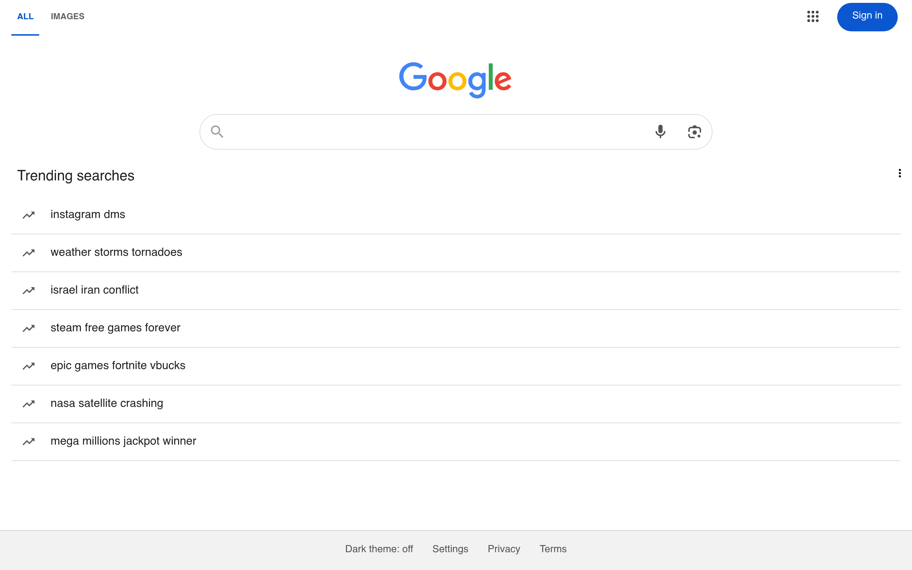This screenshot has height=570, width=912.
Task: Click the Google logo
Action: point(455,79)
